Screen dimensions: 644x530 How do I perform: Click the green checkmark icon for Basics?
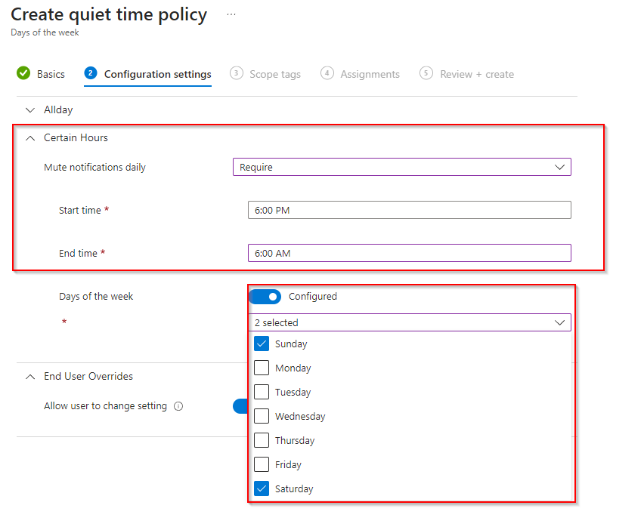(23, 73)
